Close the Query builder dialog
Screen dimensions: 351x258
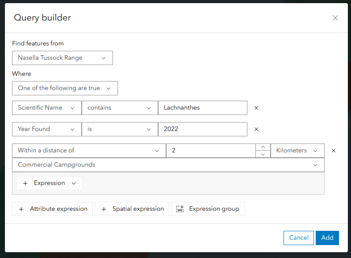tap(335, 18)
